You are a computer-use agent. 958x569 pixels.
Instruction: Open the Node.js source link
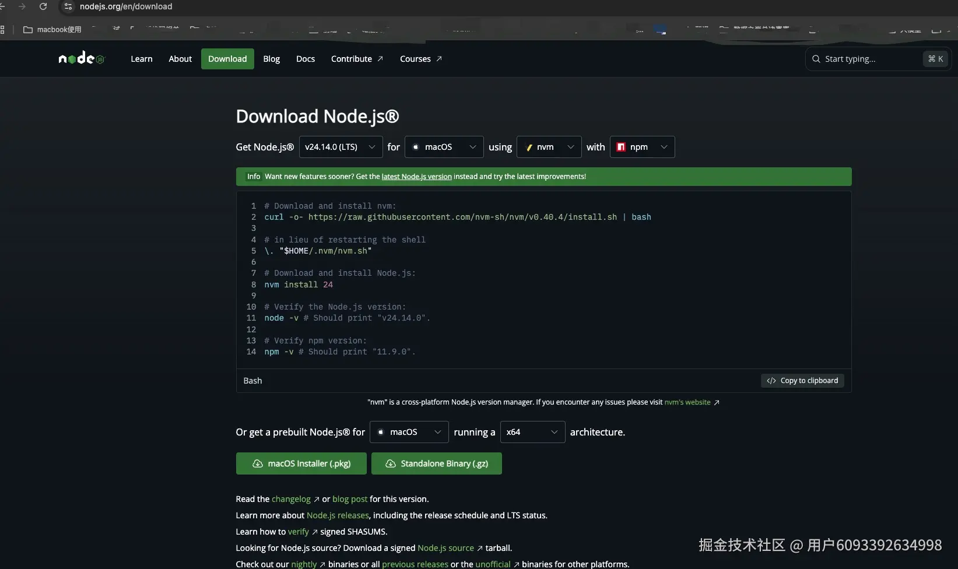[x=445, y=548]
